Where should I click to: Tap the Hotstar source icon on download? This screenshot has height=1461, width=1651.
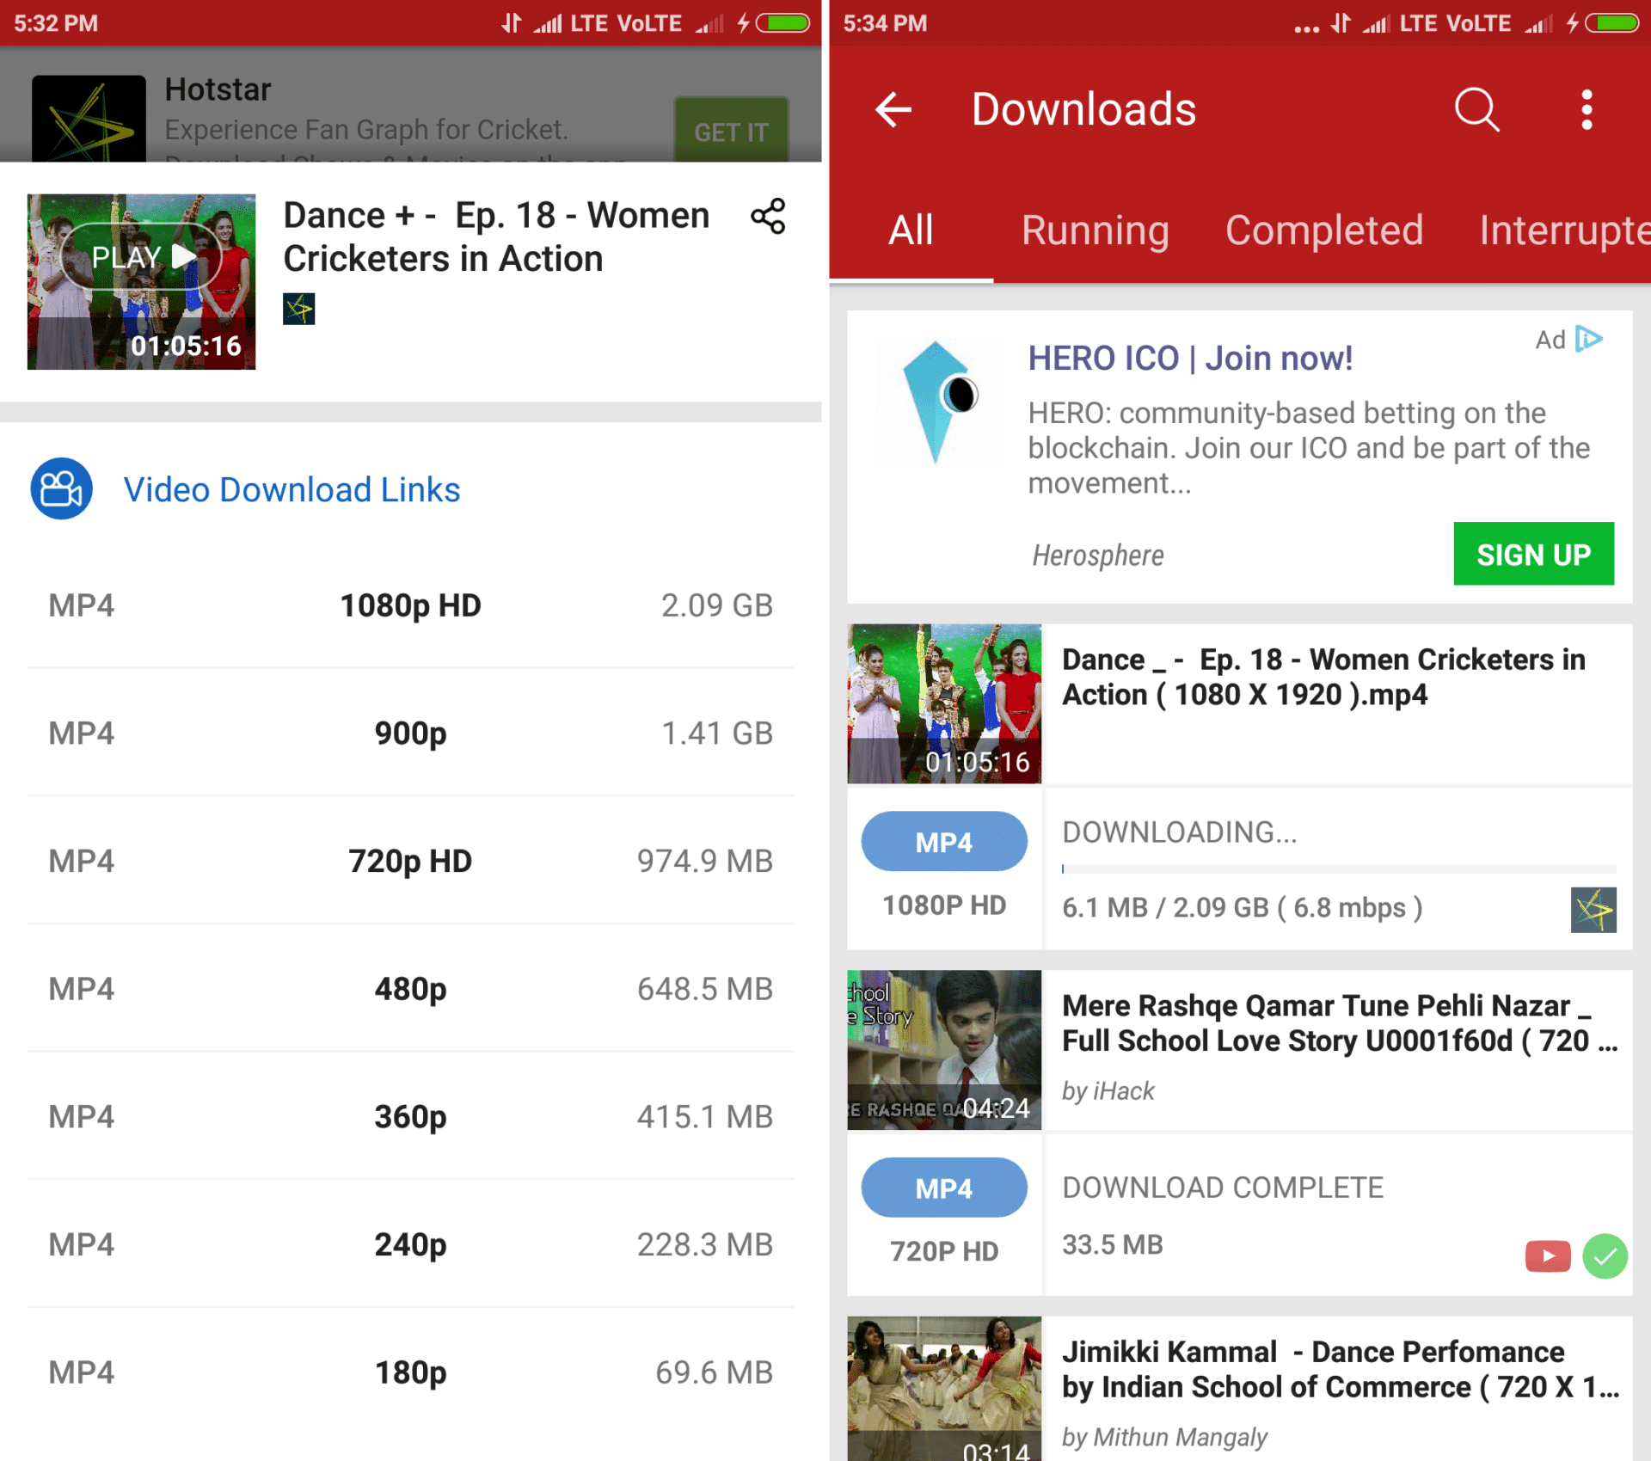point(1593,910)
